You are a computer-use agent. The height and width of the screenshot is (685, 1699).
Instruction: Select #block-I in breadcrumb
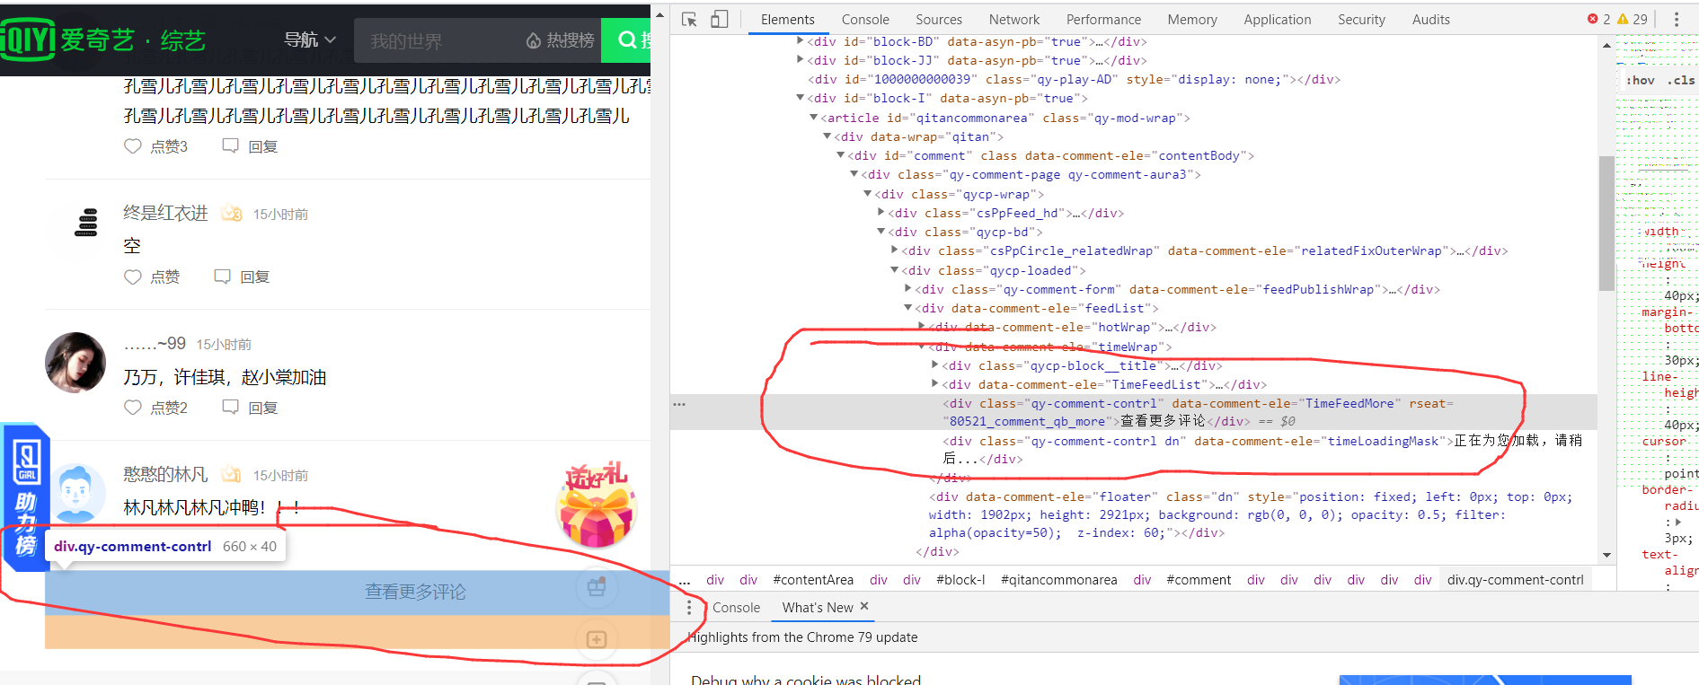point(960,580)
